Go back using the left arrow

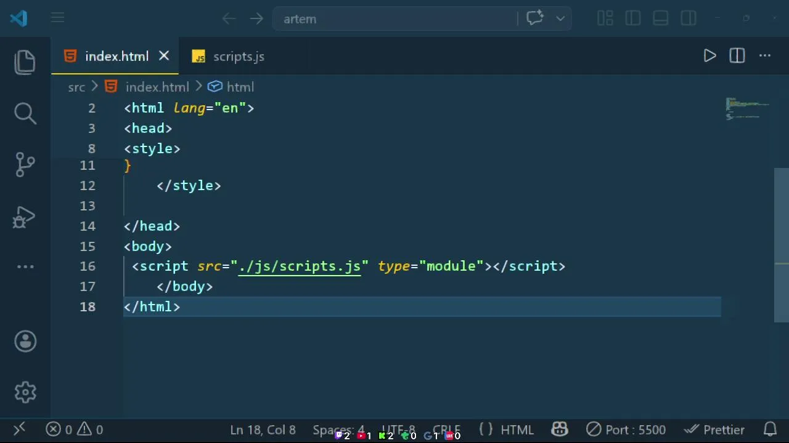click(229, 18)
